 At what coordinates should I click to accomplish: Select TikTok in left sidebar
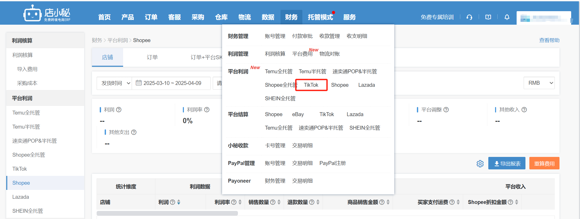[x=19, y=169]
